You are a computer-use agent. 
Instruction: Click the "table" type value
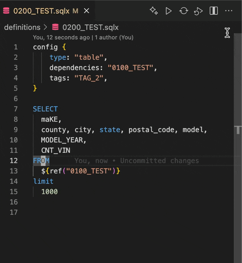(x=89, y=58)
